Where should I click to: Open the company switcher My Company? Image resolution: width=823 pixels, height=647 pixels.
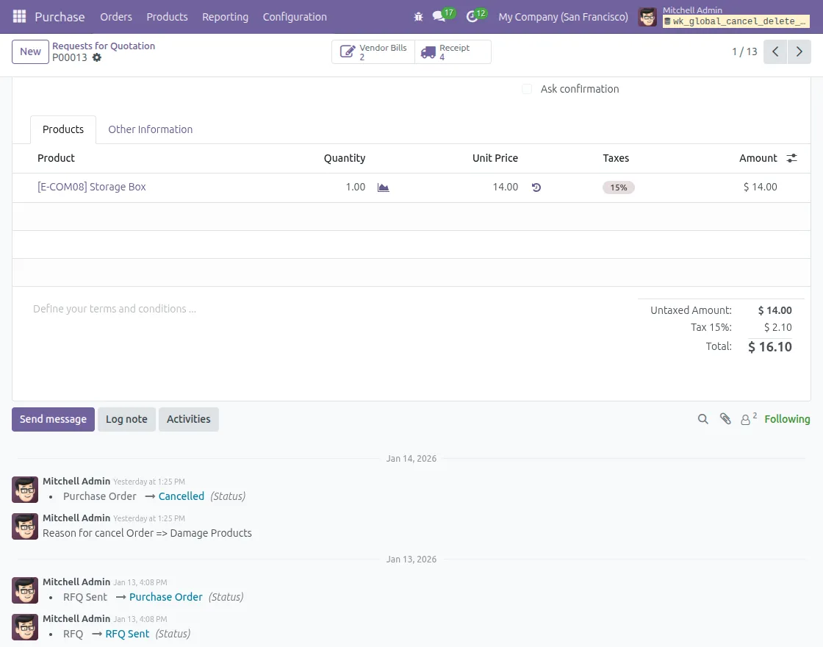(563, 16)
